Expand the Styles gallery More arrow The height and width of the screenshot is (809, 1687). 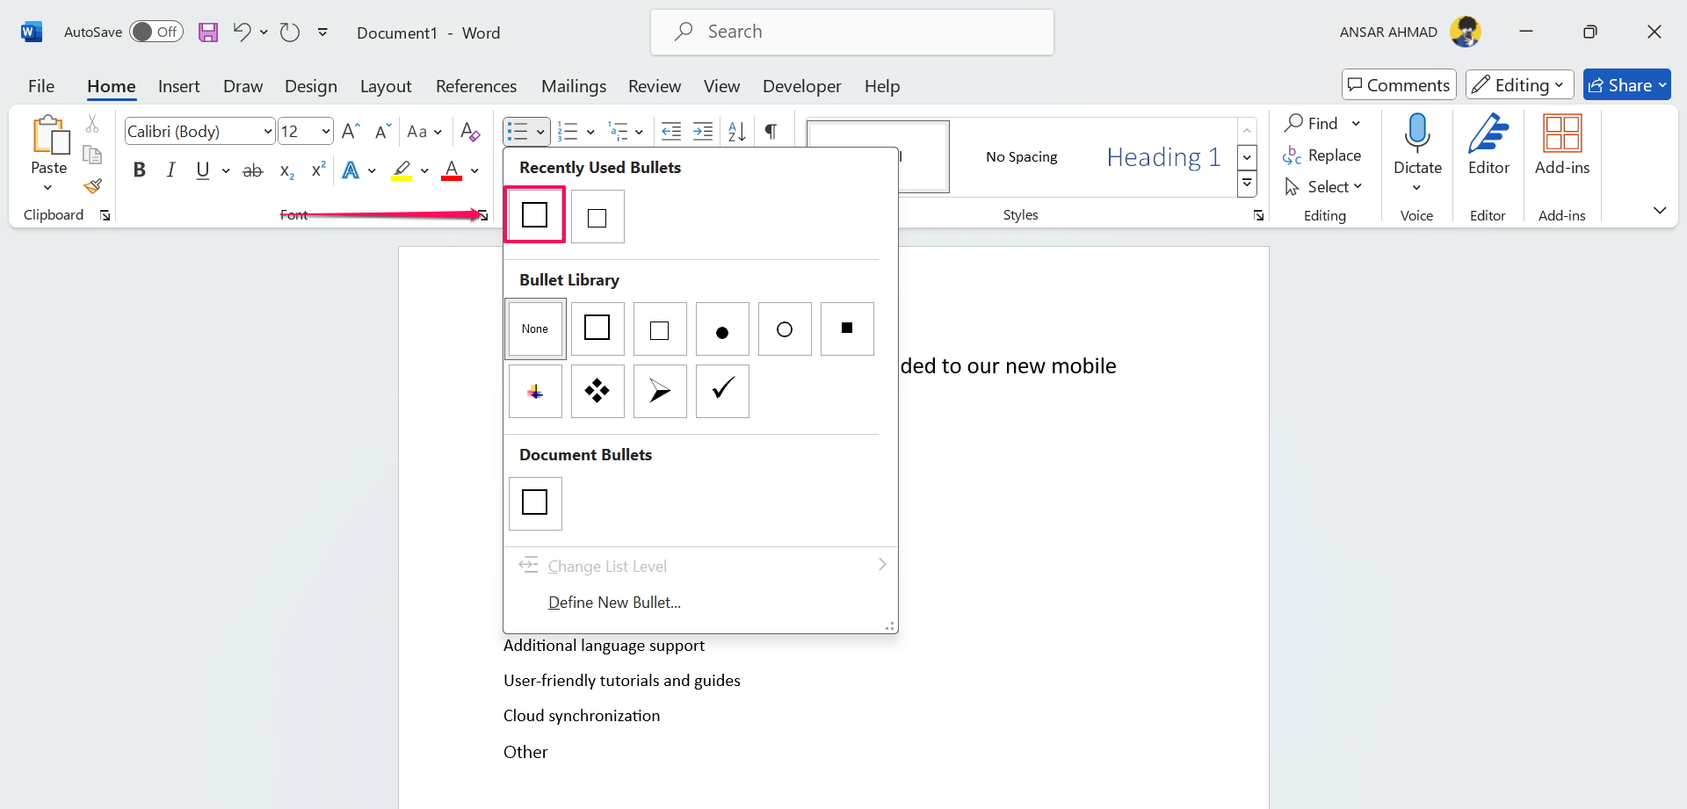pos(1247,184)
